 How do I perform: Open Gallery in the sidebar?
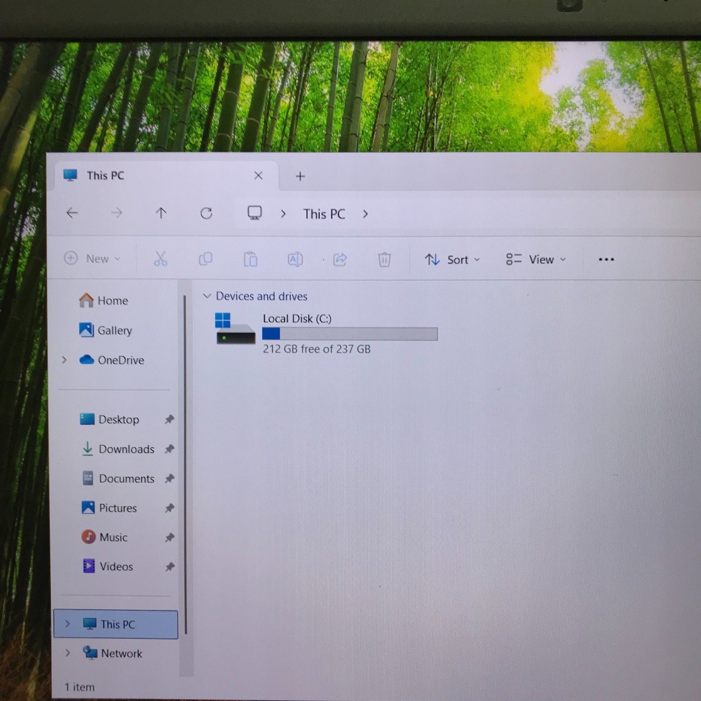[105, 330]
